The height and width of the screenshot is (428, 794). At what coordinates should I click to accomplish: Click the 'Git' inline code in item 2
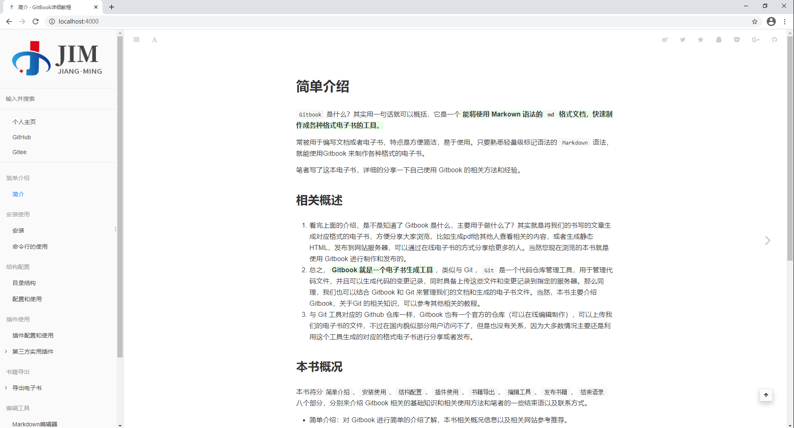click(489, 270)
